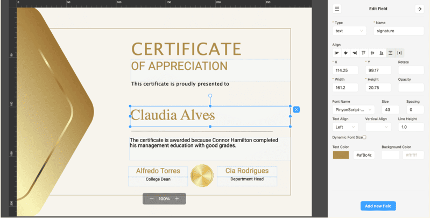Align field to horizontal center
This screenshot has width=430, height=218.
tap(346, 53)
